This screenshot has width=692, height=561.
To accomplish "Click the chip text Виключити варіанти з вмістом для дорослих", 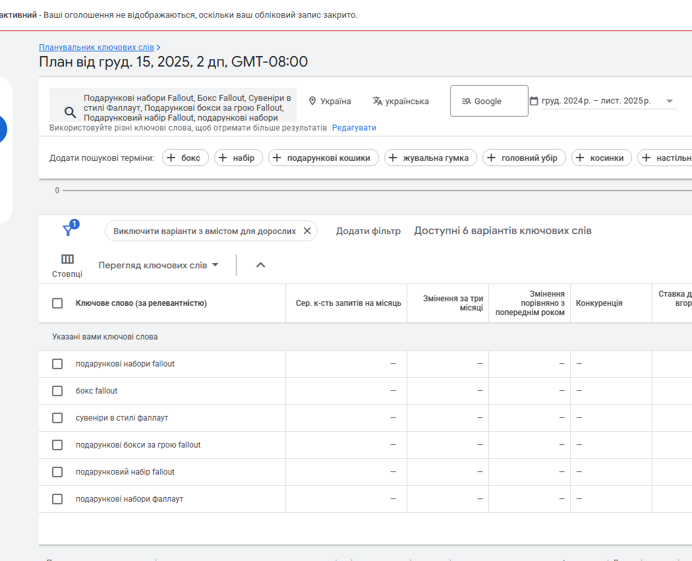I will point(204,231).
